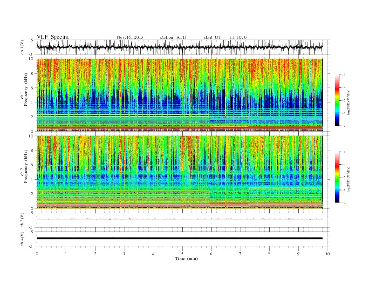
Task: Click the "-7" tick on ch.2 colorbar
Action: click(344, 203)
